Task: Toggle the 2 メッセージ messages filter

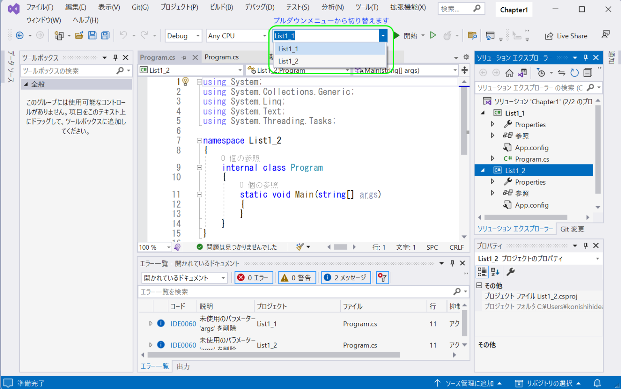Action: (346, 278)
